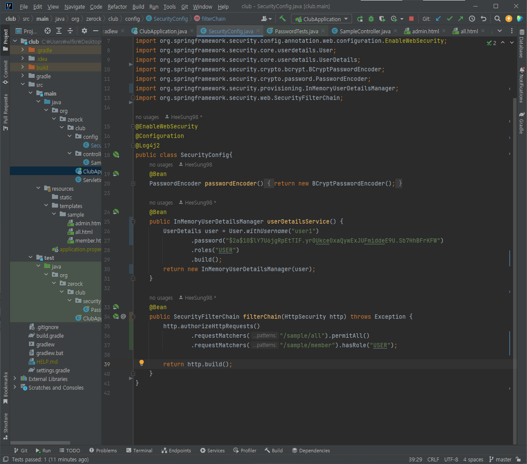Close the SecurityConfig.java tab

[259, 31]
